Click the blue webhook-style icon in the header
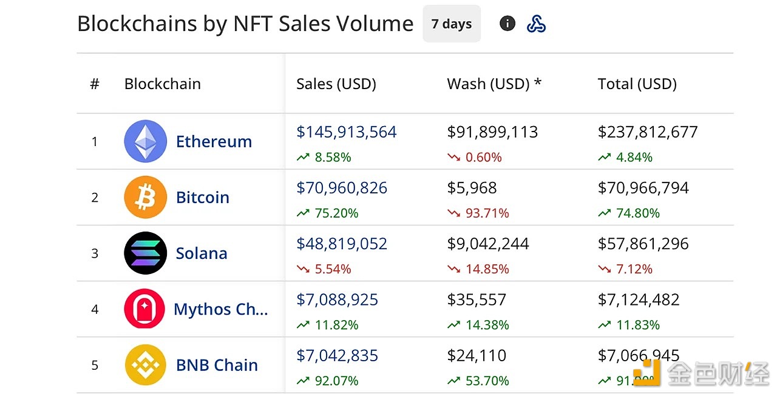This screenshot has width=777, height=394. coord(536,24)
